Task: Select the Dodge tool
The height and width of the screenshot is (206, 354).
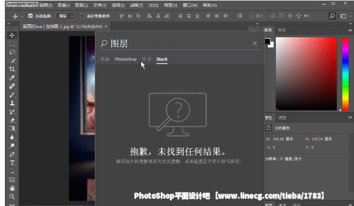Action: (x=12, y=146)
